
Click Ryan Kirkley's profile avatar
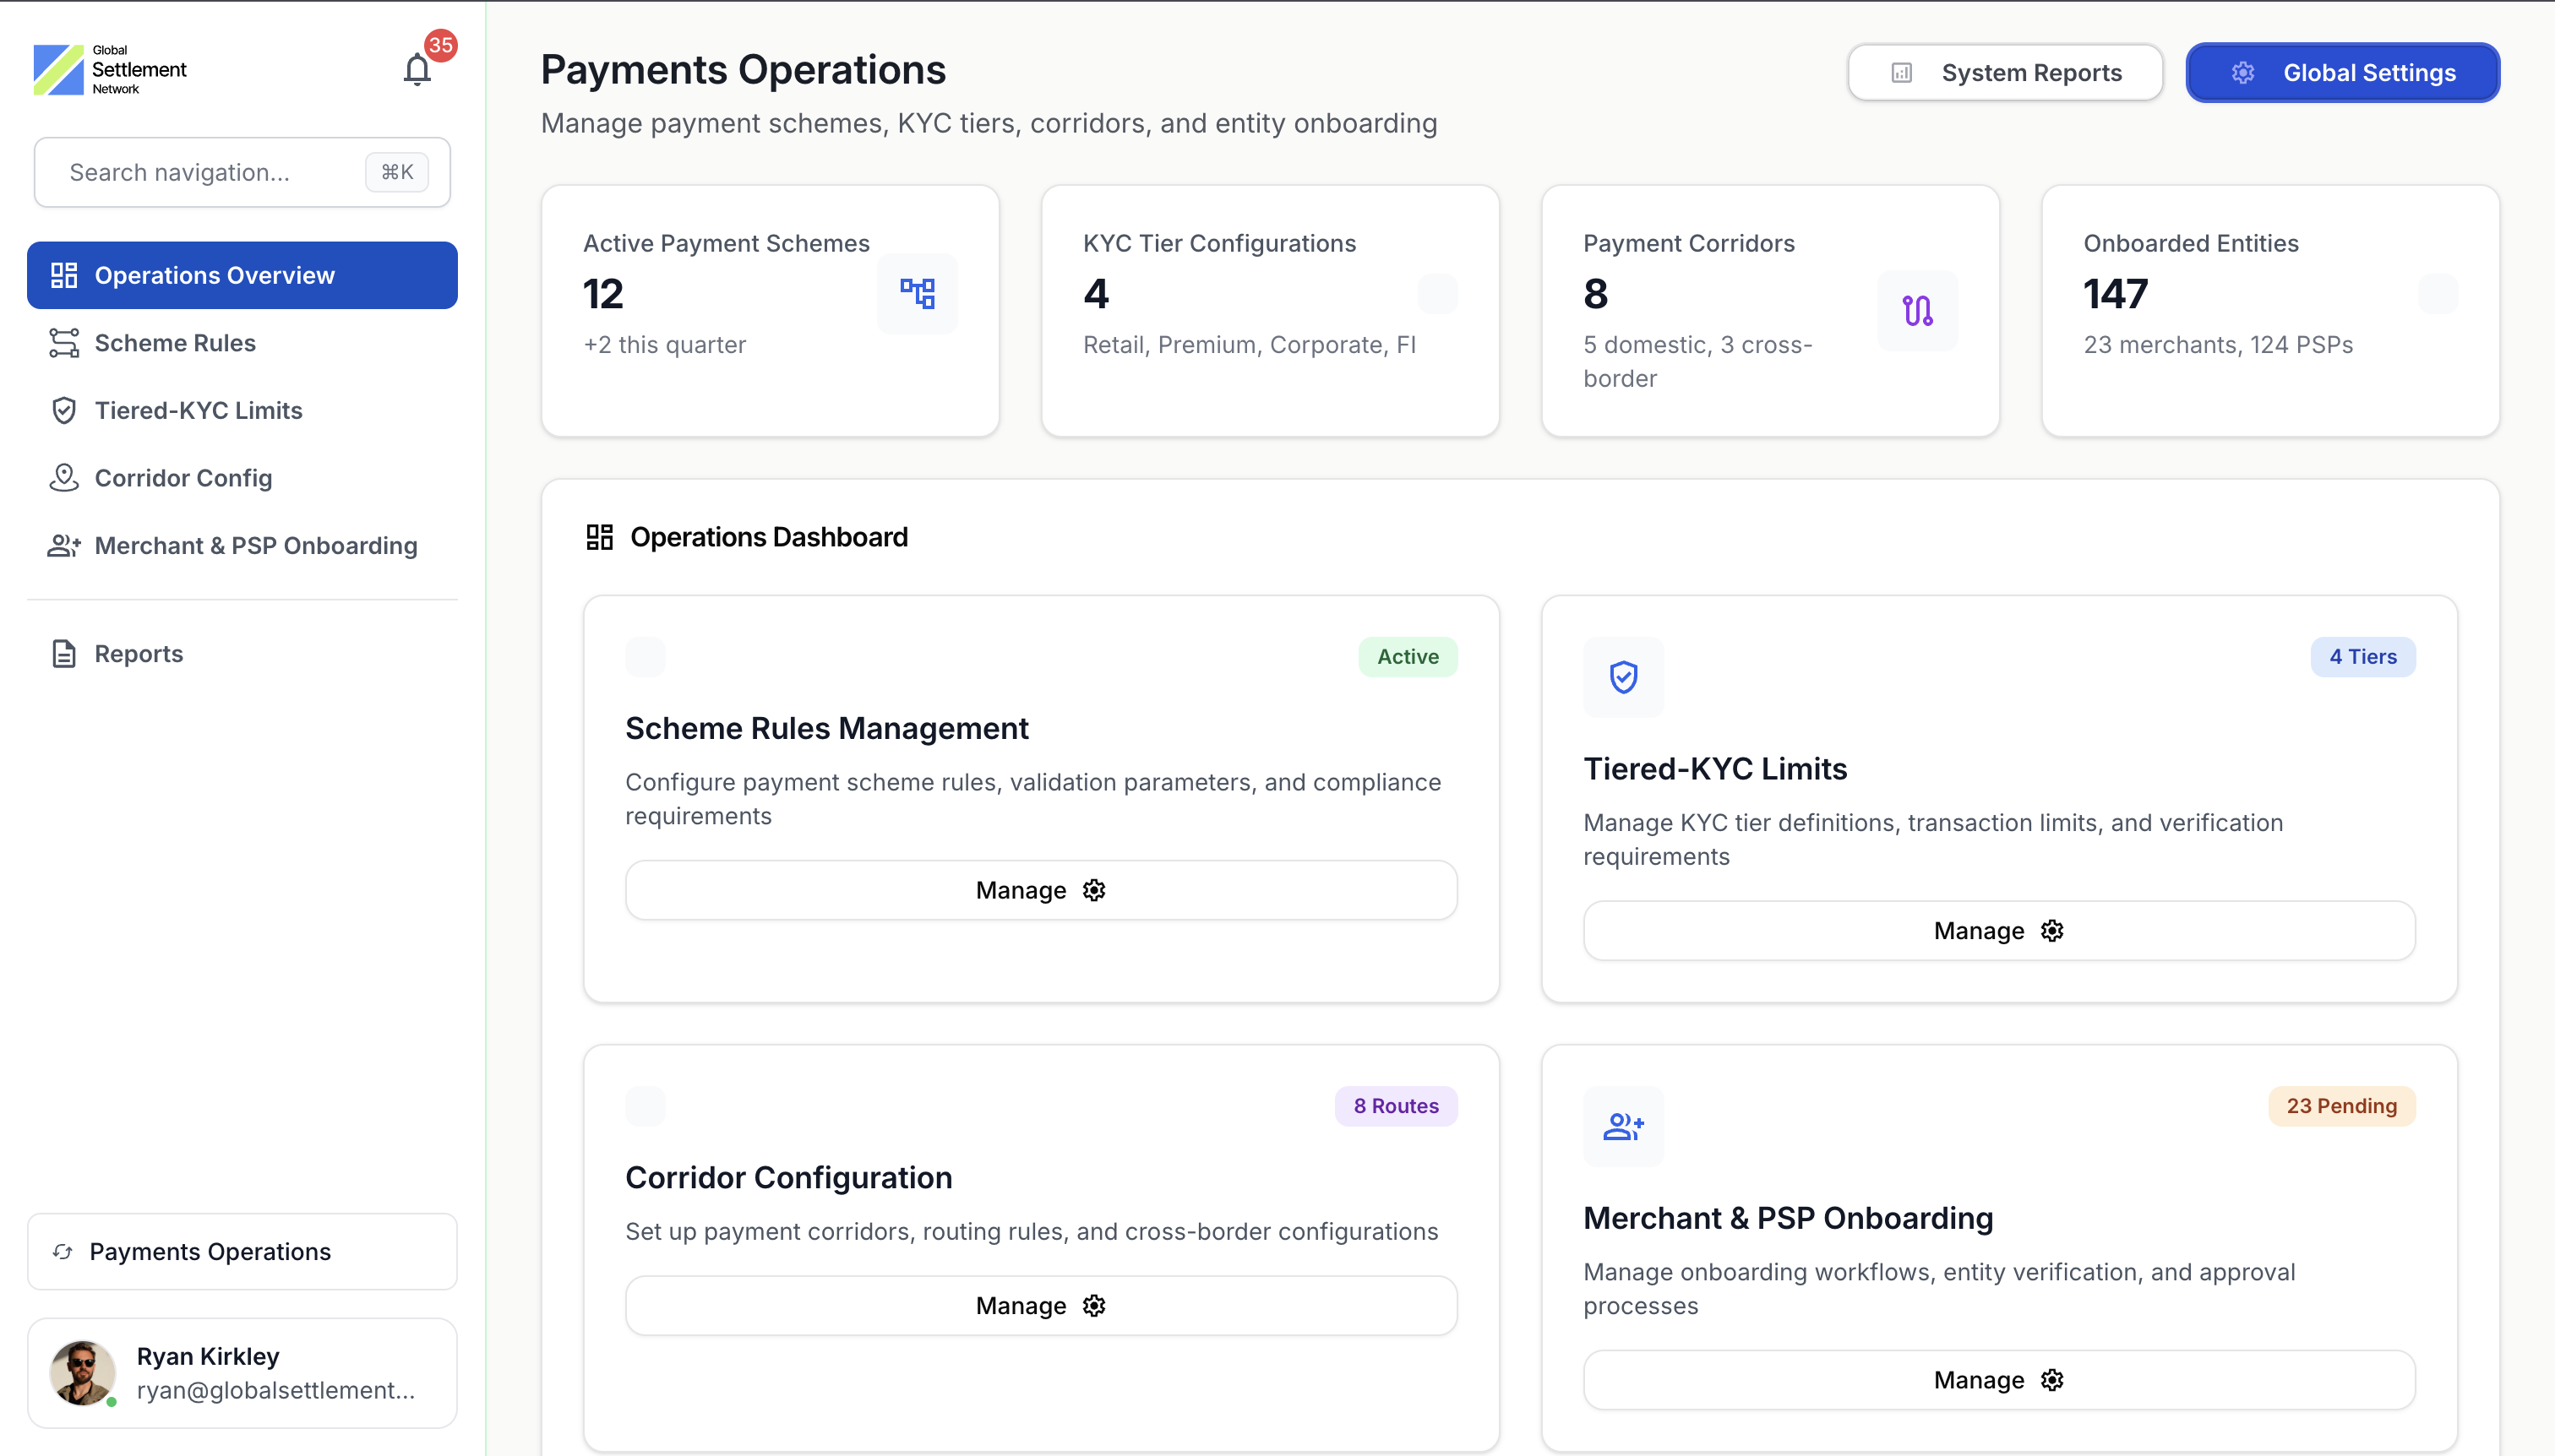coord(82,1372)
